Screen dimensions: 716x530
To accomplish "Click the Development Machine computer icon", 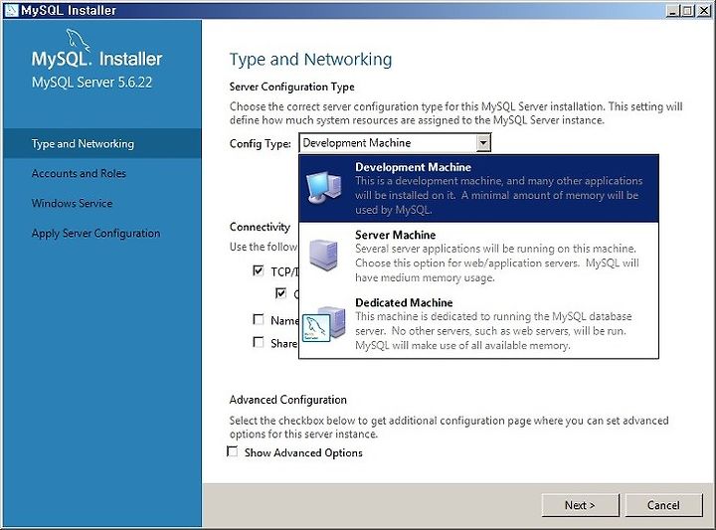I will coord(324,187).
